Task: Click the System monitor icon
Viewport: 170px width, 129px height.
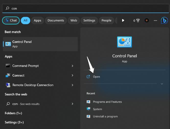Action: click(88, 109)
